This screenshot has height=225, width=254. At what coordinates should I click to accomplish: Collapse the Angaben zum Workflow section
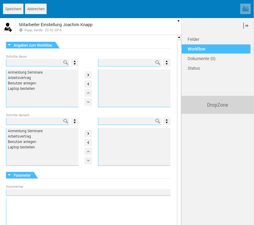pyautogui.click(x=10, y=45)
